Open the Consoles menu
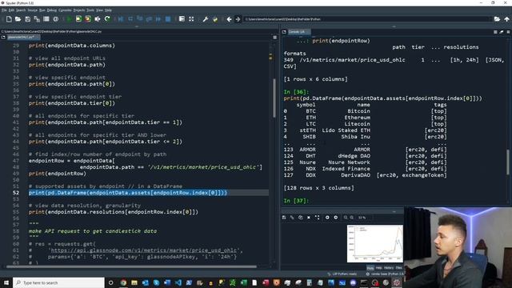The height and width of the screenshot is (288, 512). pyautogui.click(x=65, y=10)
